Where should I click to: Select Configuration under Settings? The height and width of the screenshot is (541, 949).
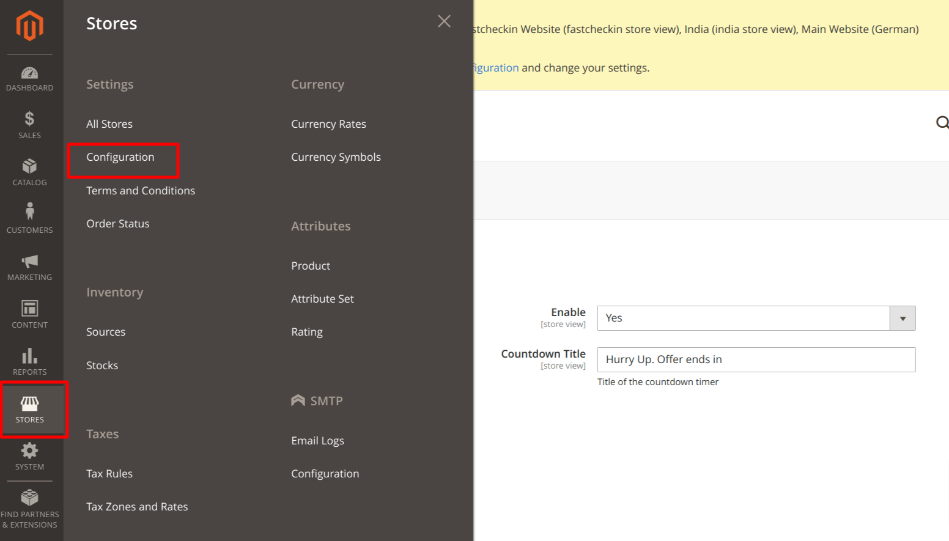tap(120, 157)
